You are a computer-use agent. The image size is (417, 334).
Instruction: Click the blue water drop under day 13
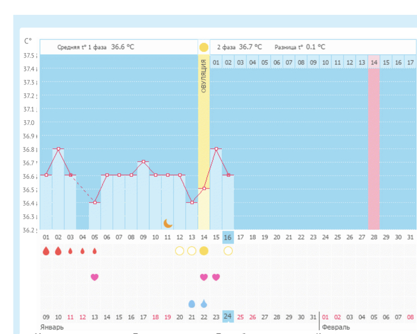tap(192, 304)
